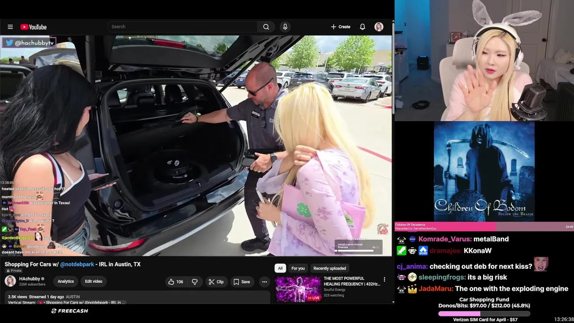Click the Freecash logo in the bottom bar
The width and height of the screenshot is (574, 323).
pos(70,311)
